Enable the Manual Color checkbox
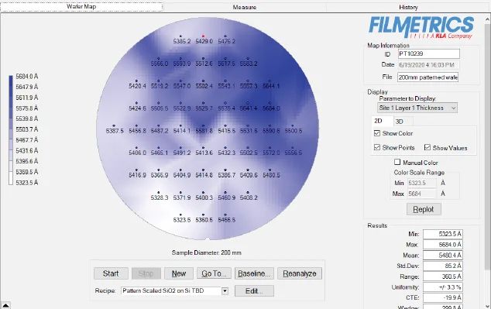 (x=397, y=162)
